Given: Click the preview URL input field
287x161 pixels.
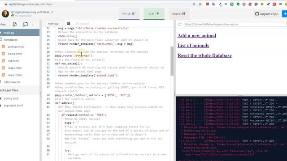Looking at the screenshot, I should coord(235,24).
